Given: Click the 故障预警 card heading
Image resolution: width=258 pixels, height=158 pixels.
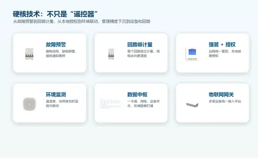Looking at the screenshot, I should pos(56,44).
